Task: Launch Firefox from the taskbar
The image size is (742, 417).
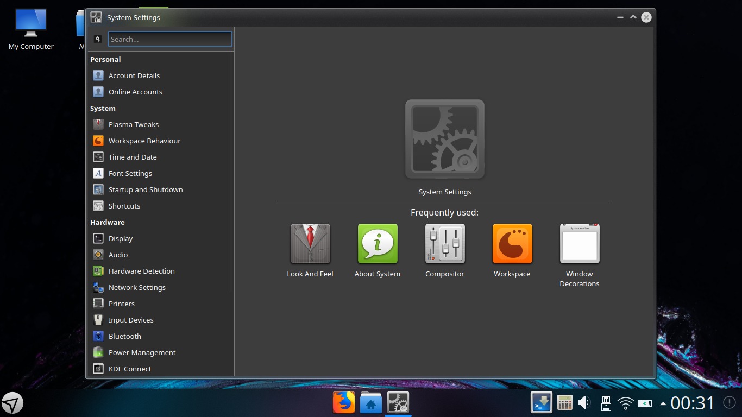Action: point(344,403)
